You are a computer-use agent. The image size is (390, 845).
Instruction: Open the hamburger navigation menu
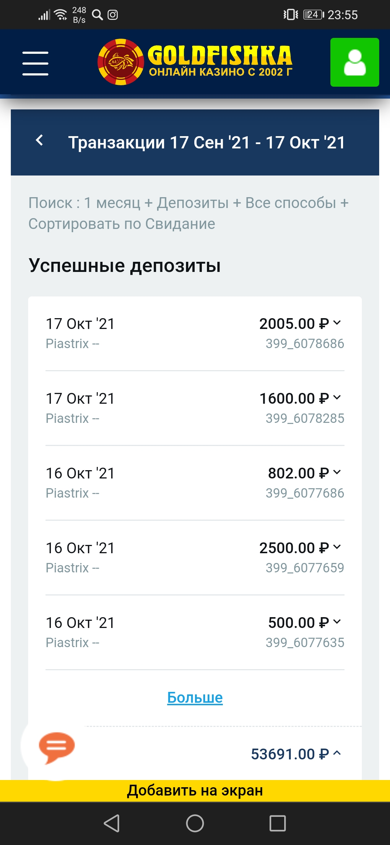[x=35, y=63]
